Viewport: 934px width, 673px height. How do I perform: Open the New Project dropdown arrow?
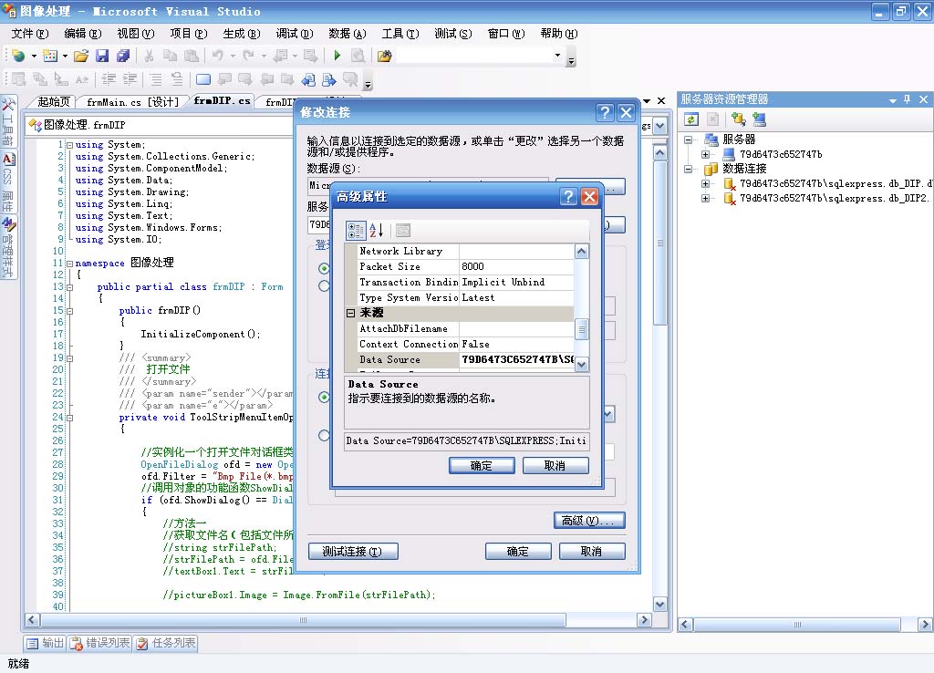[x=34, y=56]
